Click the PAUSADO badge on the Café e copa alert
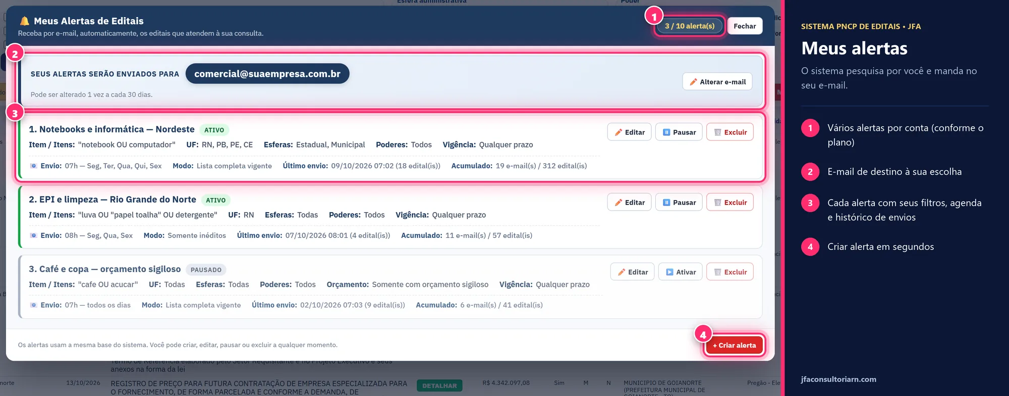The image size is (1009, 396). (x=206, y=270)
